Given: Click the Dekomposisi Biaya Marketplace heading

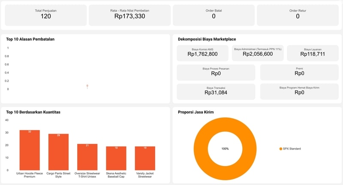Looking at the screenshot, I should (207, 39).
